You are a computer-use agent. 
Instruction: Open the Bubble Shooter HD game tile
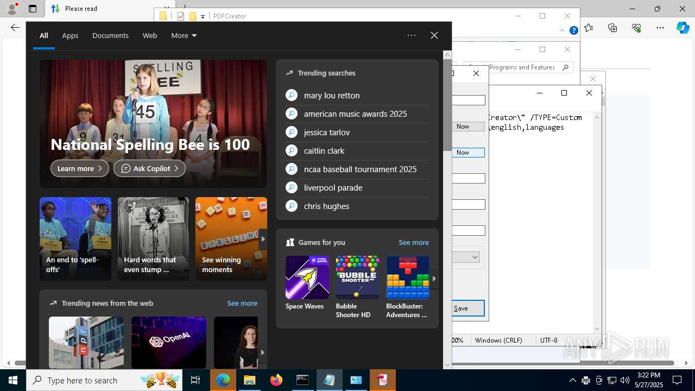pos(357,287)
